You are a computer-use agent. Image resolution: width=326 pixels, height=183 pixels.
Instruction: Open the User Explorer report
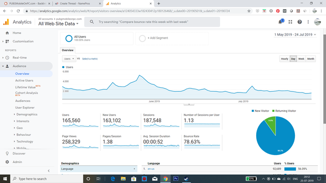click(x=25, y=108)
